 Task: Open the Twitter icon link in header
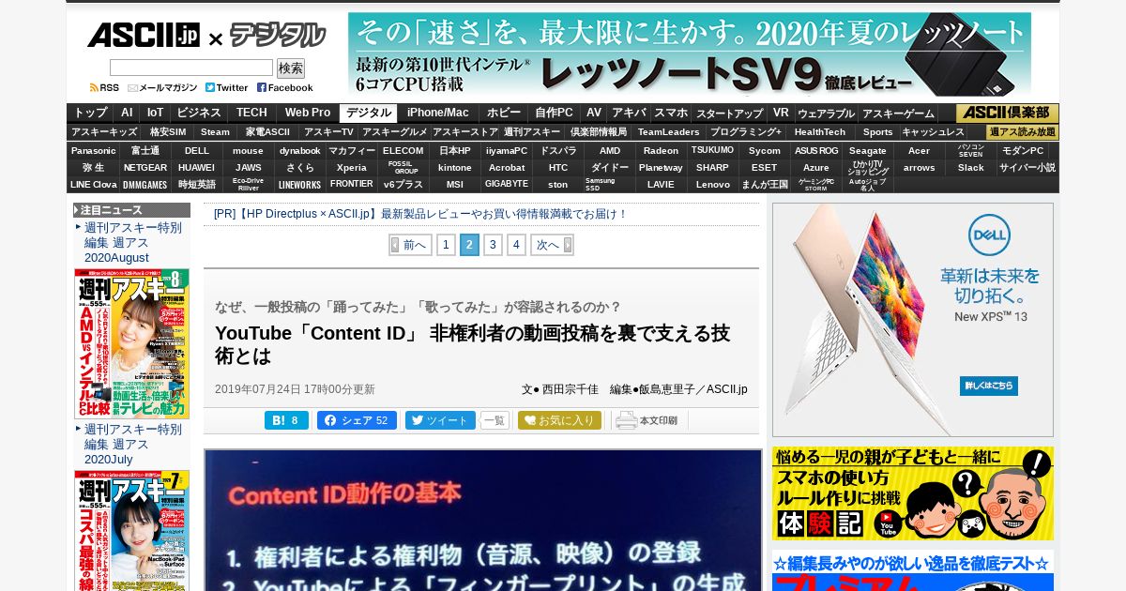coord(227,87)
